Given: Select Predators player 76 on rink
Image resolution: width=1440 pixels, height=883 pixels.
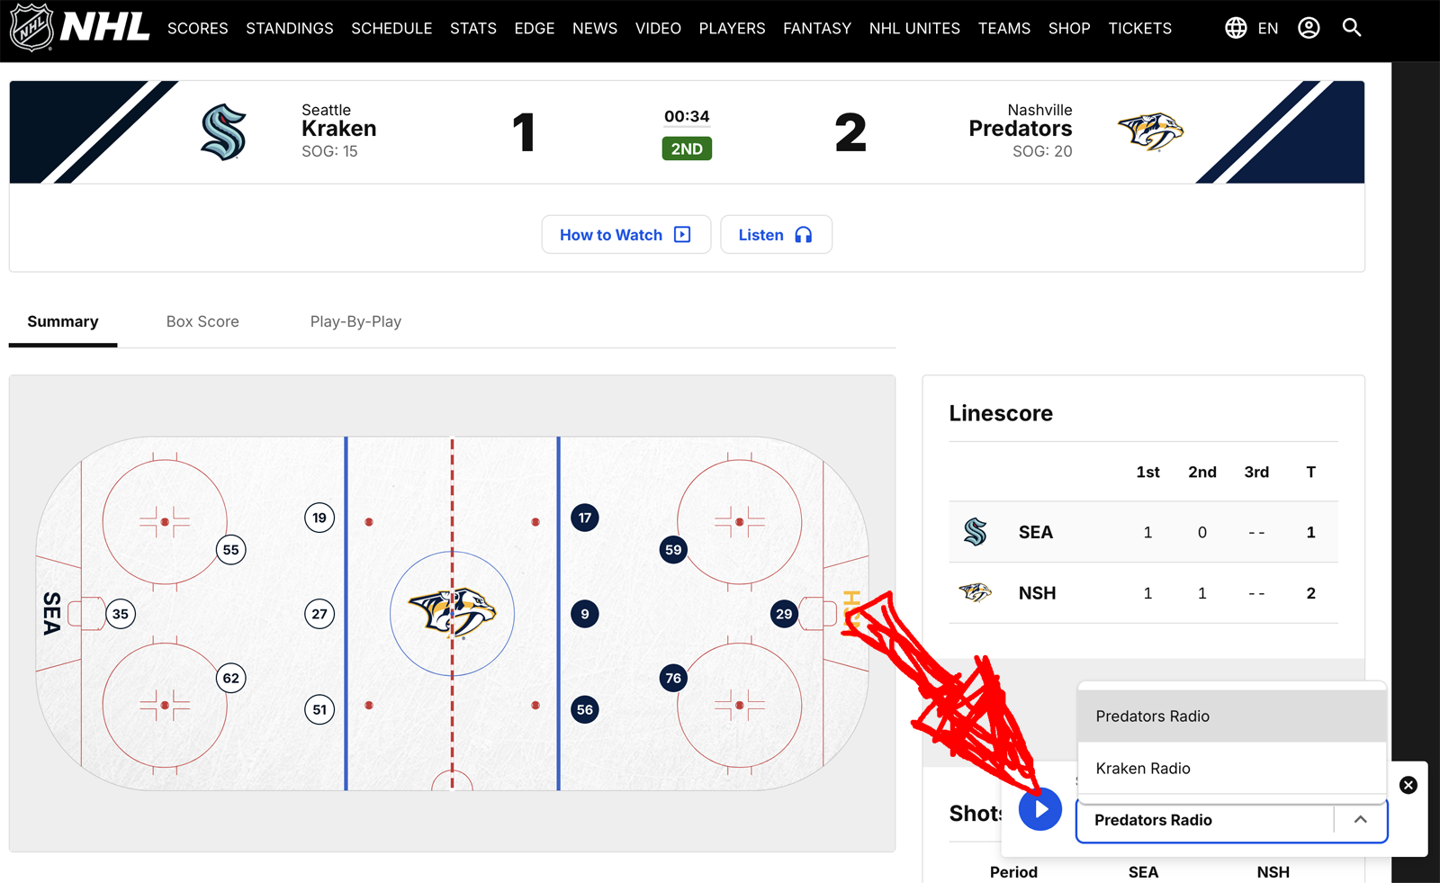Looking at the screenshot, I should click(x=673, y=678).
